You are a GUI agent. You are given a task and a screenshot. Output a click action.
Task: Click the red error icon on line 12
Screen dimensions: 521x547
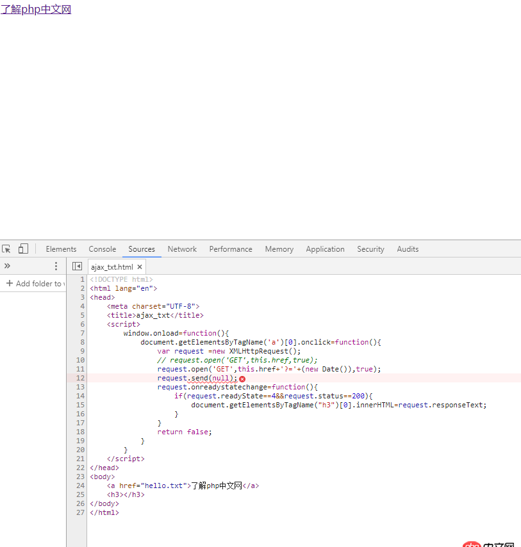242,379
